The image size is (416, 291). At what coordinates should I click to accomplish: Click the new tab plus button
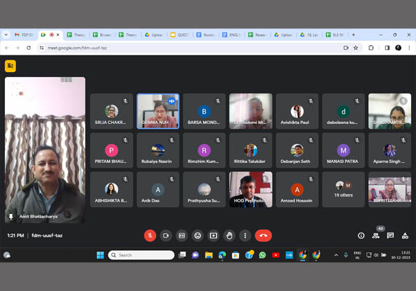point(354,34)
